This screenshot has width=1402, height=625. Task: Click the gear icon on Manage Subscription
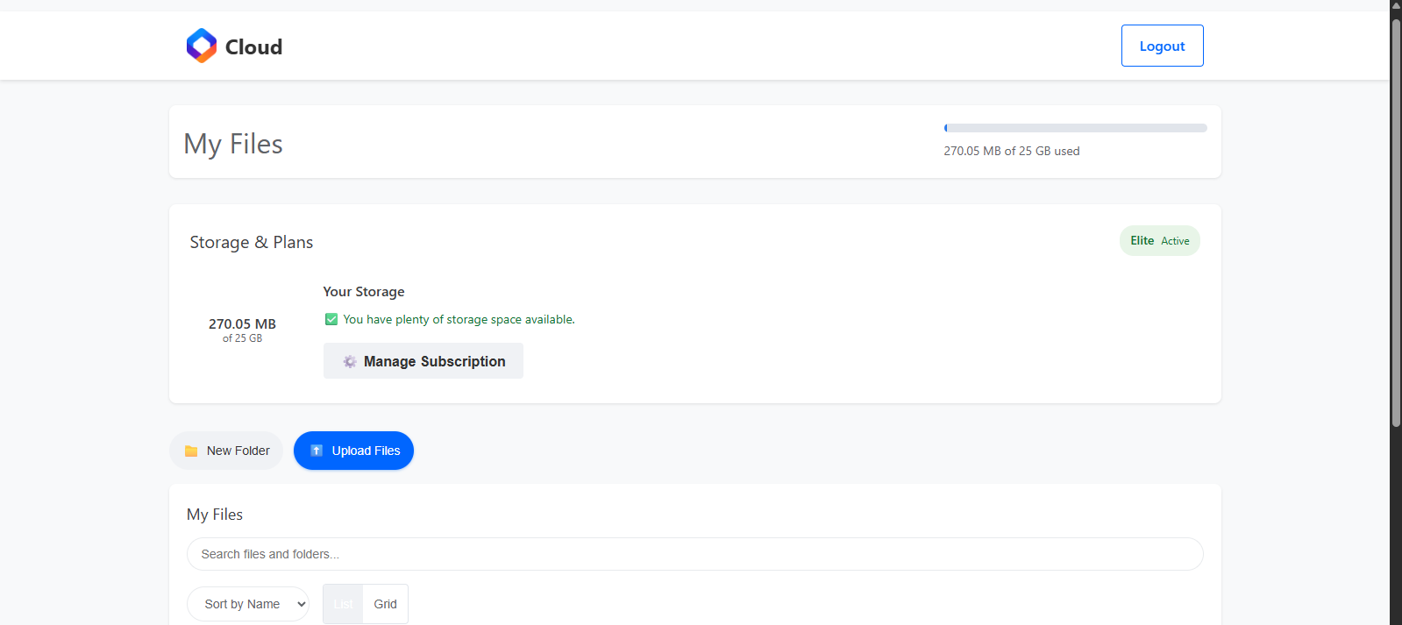[x=350, y=360]
